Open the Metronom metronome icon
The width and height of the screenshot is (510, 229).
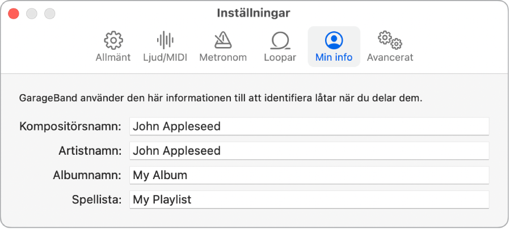[223, 40]
